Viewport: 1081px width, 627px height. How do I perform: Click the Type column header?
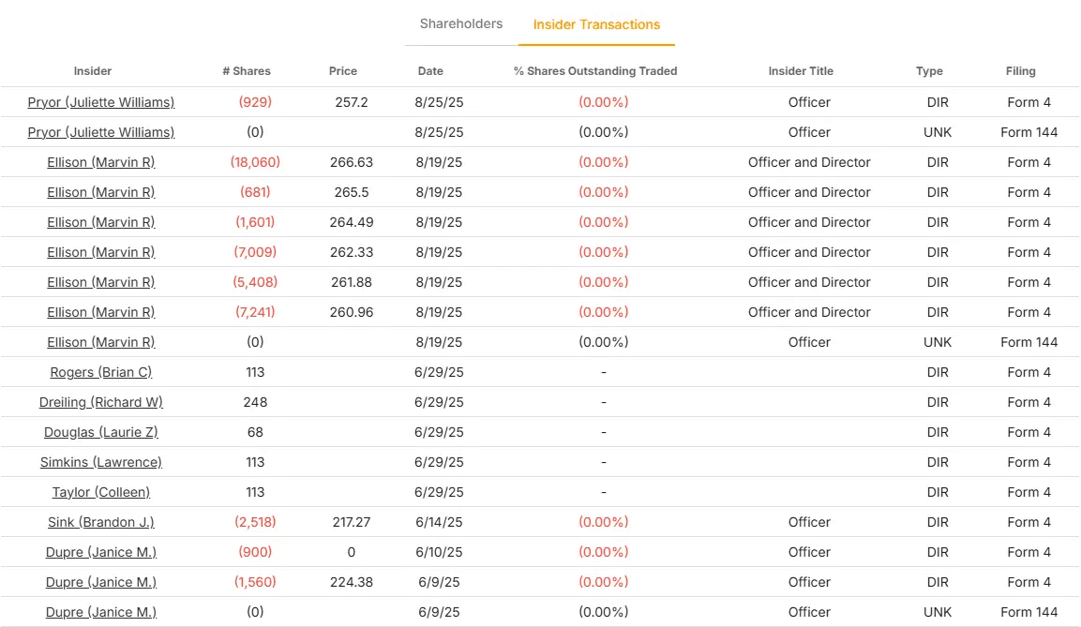(929, 71)
